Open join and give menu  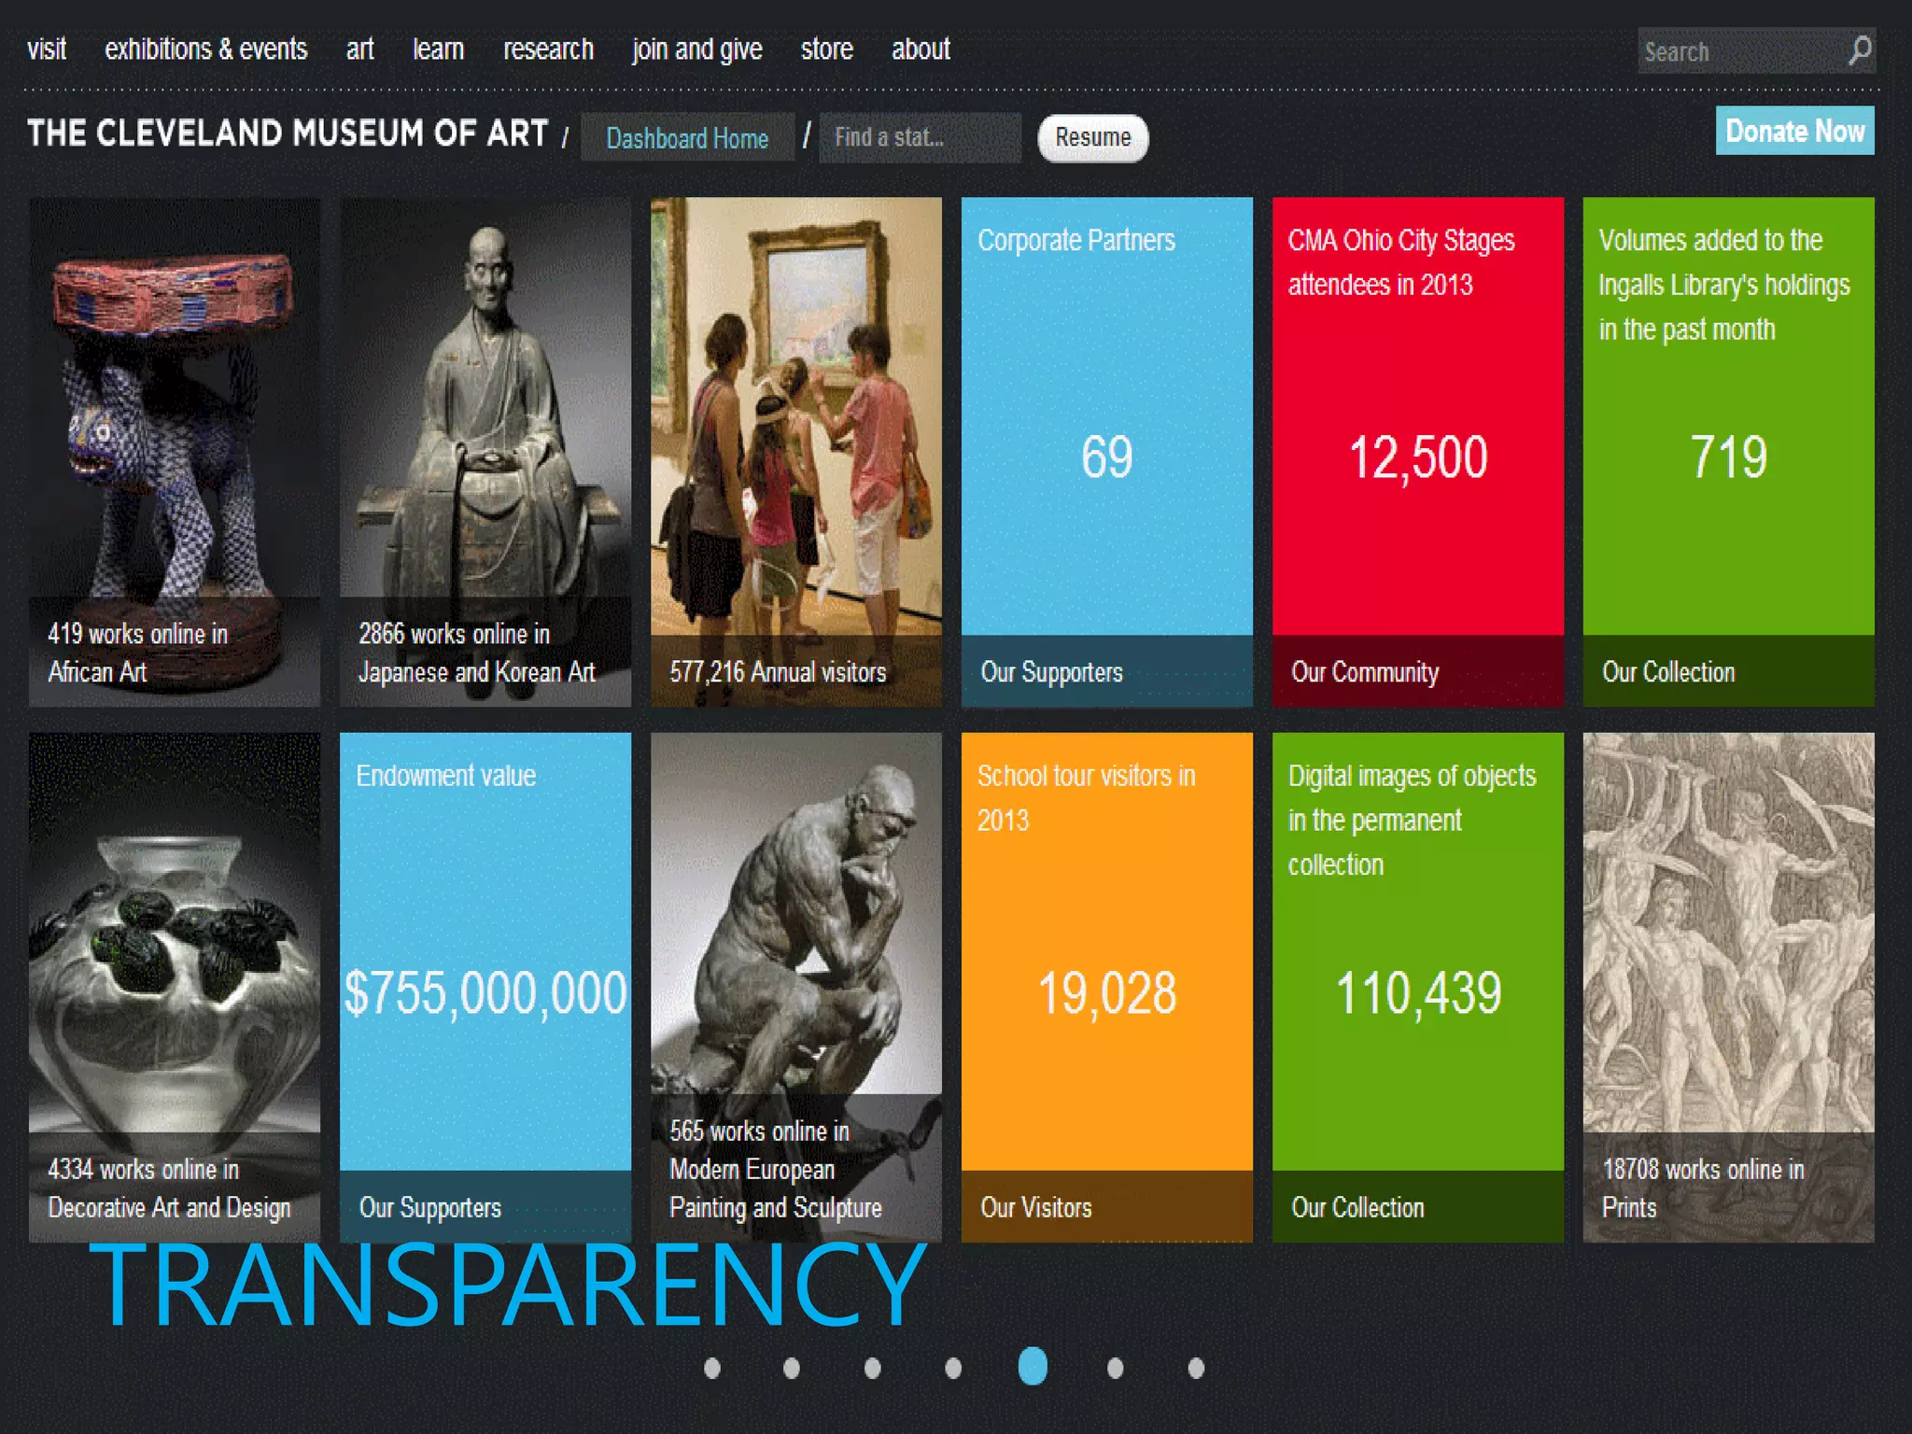pos(697,49)
